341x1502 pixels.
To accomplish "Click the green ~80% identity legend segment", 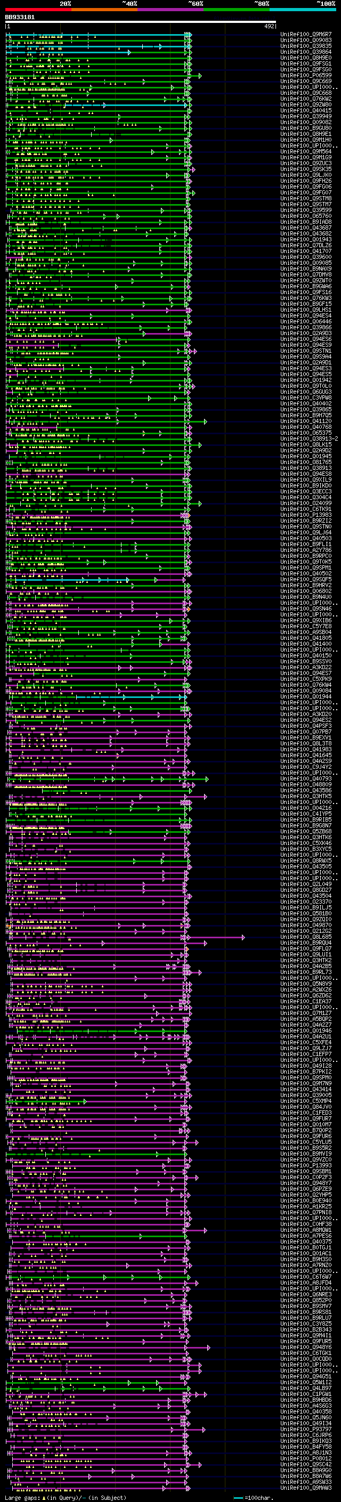I will pos(237,10).
